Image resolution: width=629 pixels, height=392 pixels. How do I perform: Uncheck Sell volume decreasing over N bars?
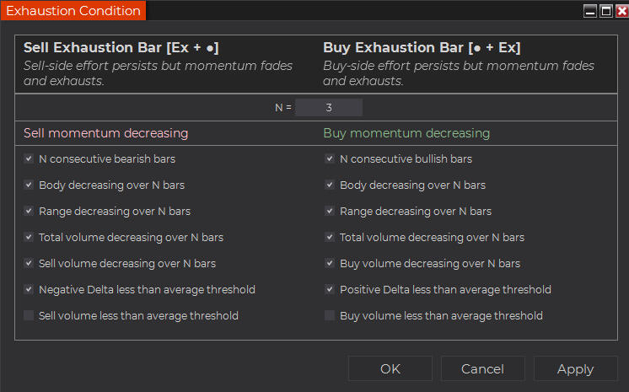pos(29,263)
